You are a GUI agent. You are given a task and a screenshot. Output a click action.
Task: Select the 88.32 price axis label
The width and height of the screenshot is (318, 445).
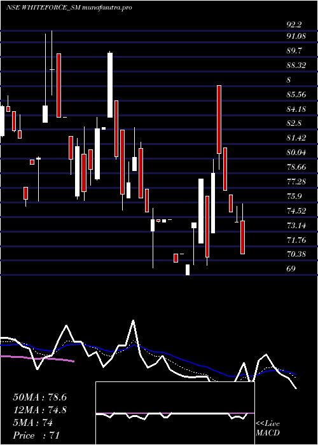click(x=296, y=65)
